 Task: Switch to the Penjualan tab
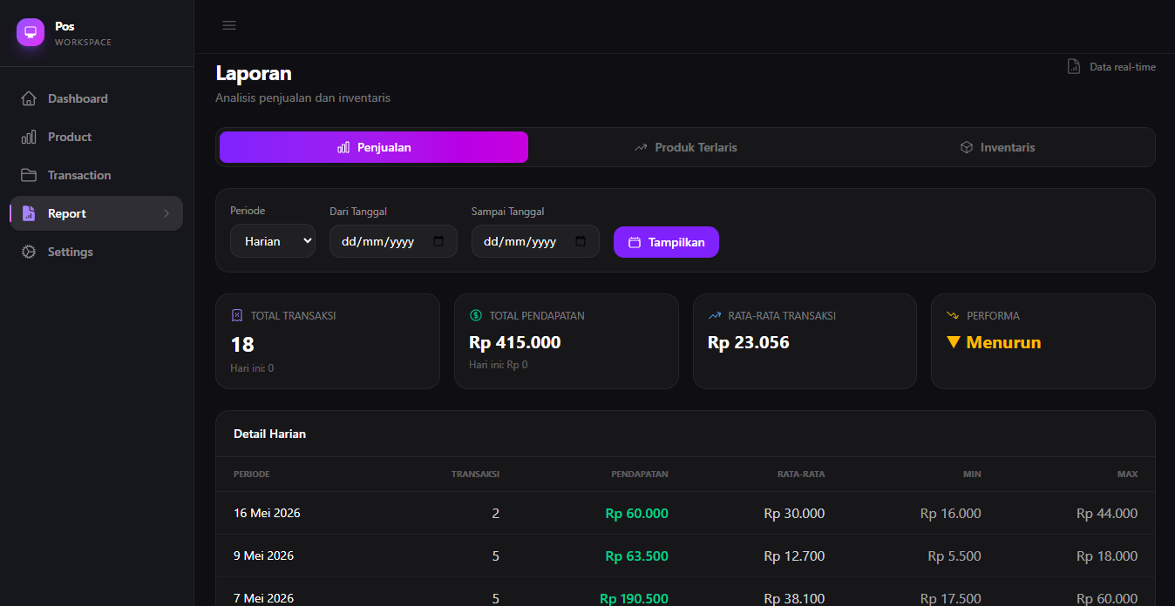pyautogui.click(x=374, y=147)
